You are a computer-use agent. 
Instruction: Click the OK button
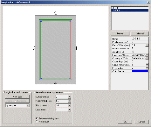(125, 122)
